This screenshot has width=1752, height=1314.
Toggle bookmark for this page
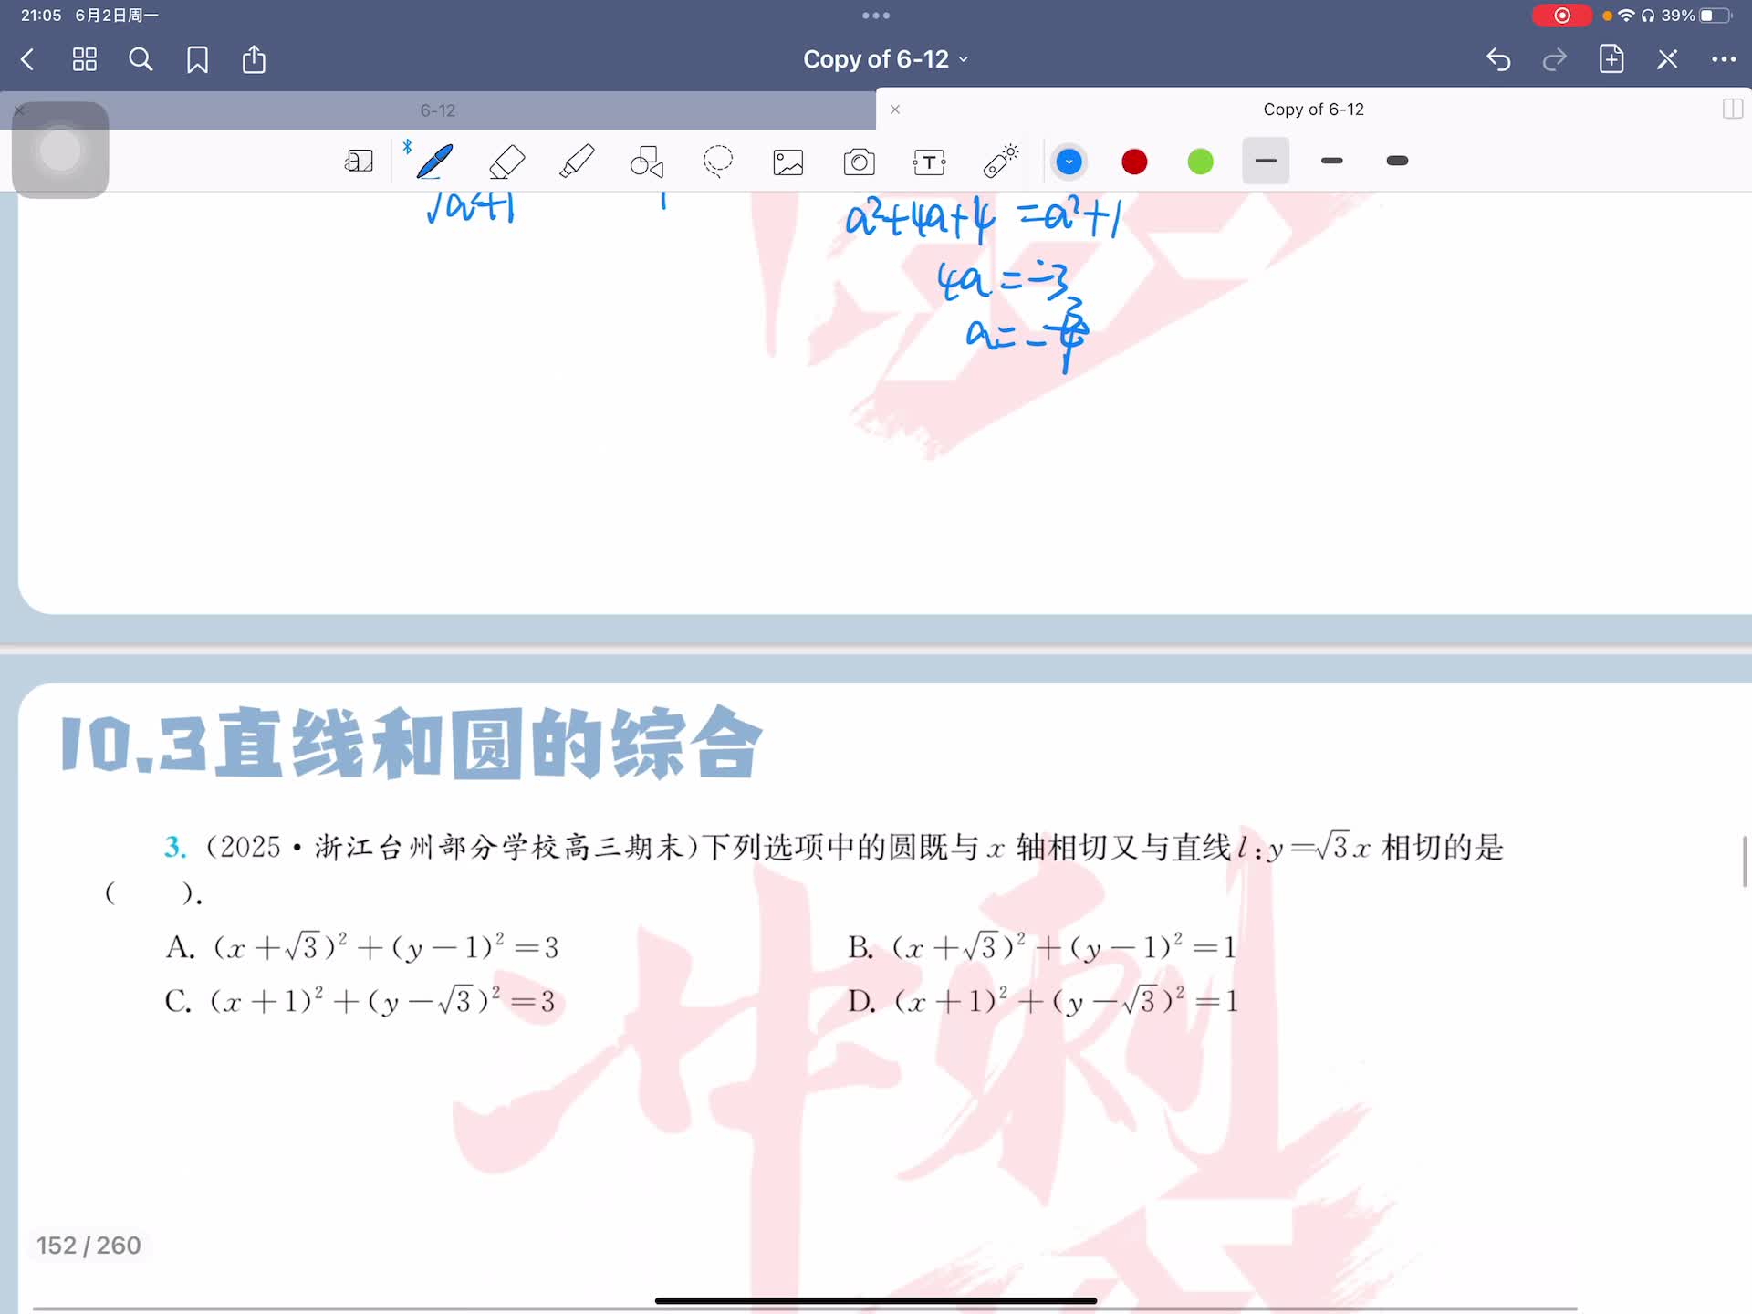click(x=197, y=60)
